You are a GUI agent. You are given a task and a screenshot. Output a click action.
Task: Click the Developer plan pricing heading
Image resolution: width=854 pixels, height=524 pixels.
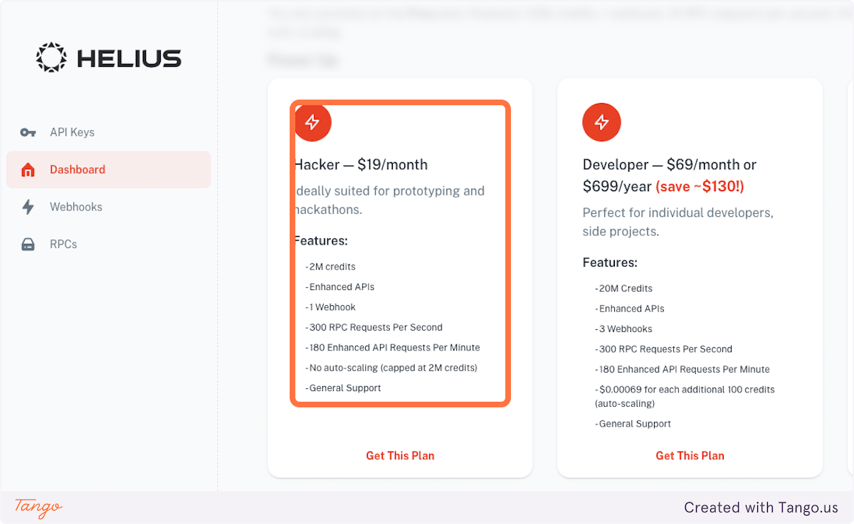click(669, 175)
